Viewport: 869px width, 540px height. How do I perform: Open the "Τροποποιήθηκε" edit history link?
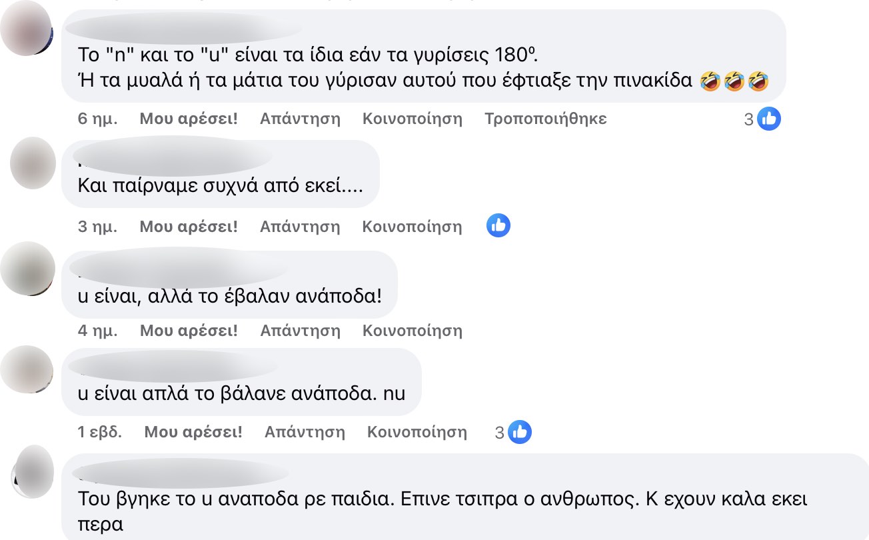click(545, 119)
